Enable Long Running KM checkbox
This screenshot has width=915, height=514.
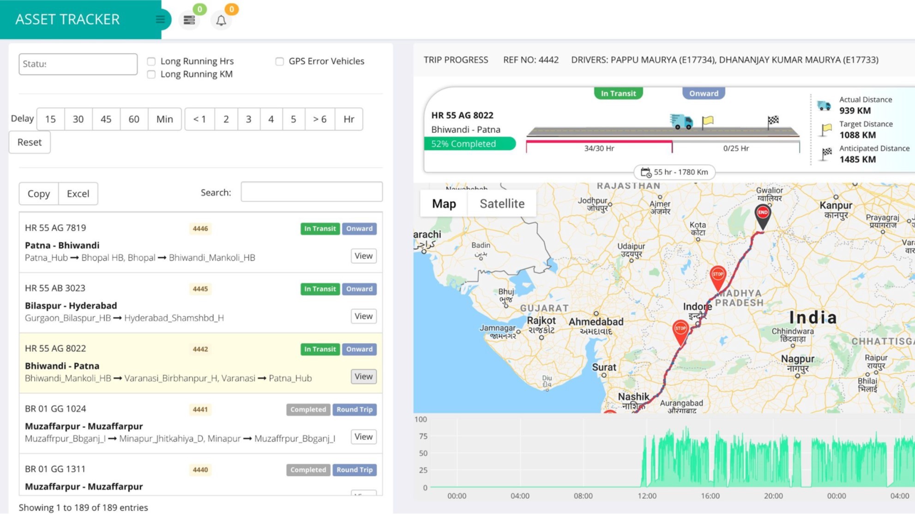point(151,74)
